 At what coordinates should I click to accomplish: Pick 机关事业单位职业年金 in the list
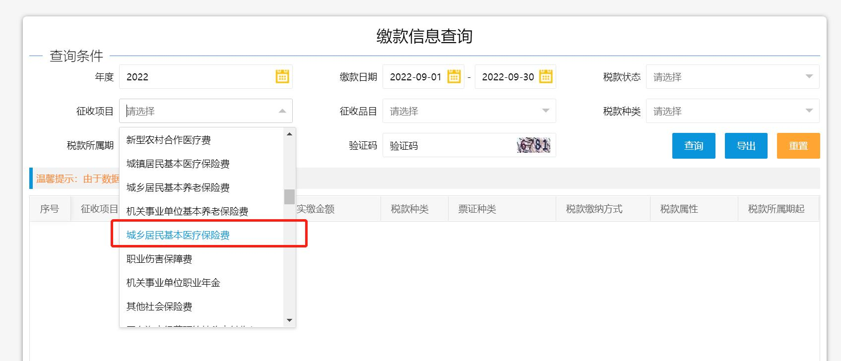[173, 283]
